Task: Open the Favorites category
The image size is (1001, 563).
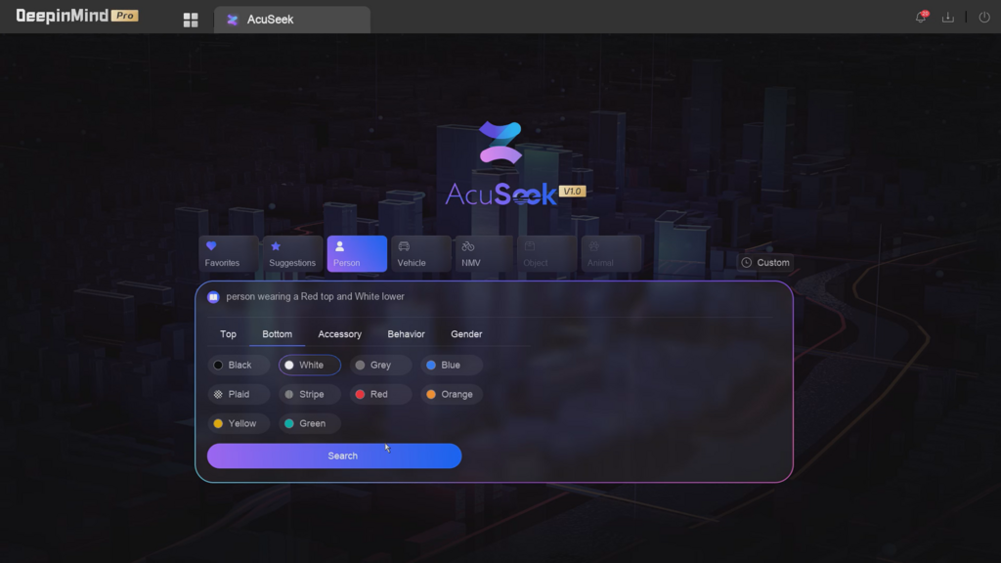Action: (228, 253)
